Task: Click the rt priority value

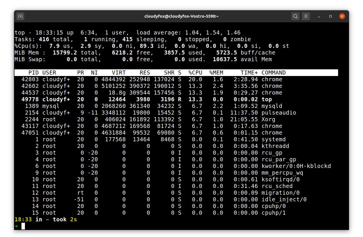Action: [81, 193]
